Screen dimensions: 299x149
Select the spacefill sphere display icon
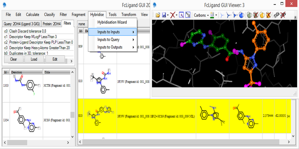pyautogui.click(x=241, y=15)
